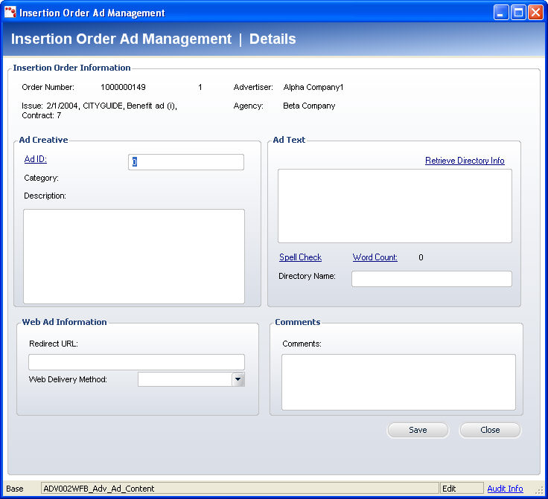Open the Ad ID lookup link
Image resolution: width=548 pixels, height=499 pixels.
(35, 159)
